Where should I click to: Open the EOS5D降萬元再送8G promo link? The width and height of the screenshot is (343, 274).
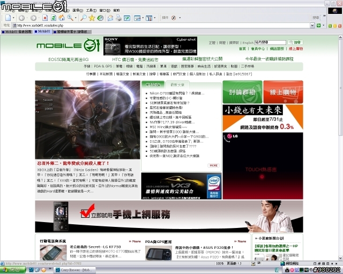click(x=69, y=59)
